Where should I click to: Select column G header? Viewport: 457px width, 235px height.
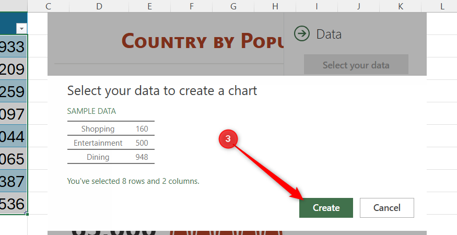pos(233,6)
